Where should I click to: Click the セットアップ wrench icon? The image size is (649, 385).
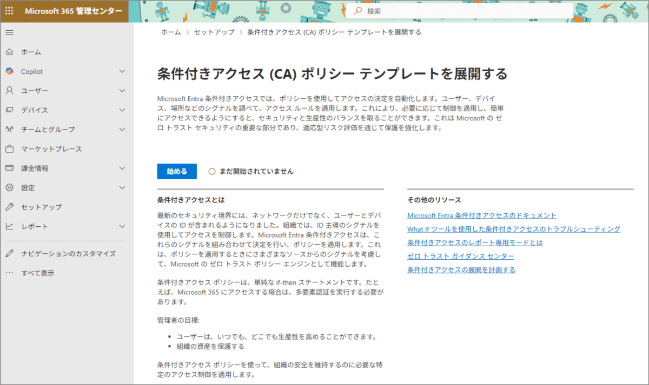(x=9, y=207)
